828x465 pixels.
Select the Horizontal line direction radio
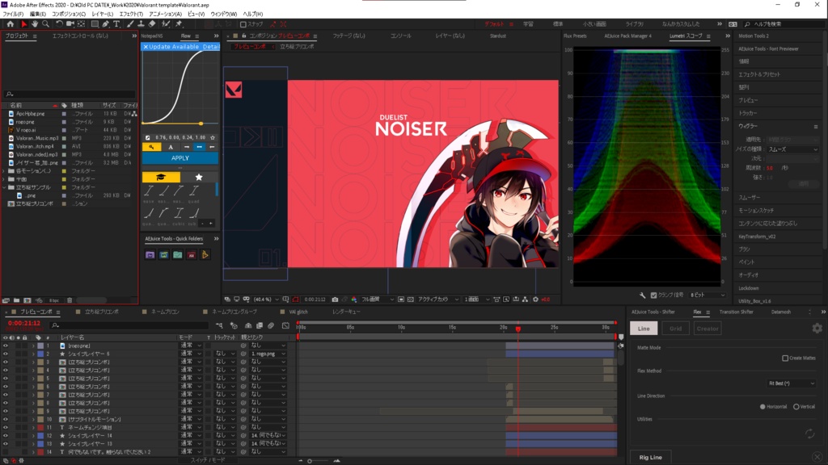click(x=763, y=407)
